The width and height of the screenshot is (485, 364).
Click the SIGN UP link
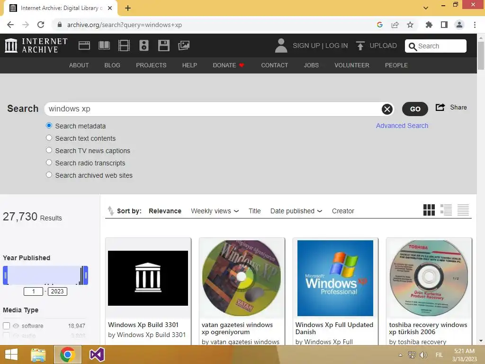pos(306,45)
